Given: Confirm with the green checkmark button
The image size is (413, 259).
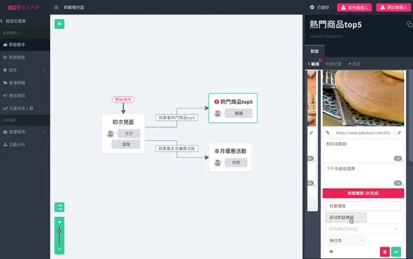Looking at the screenshot, I should (x=396, y=251).
